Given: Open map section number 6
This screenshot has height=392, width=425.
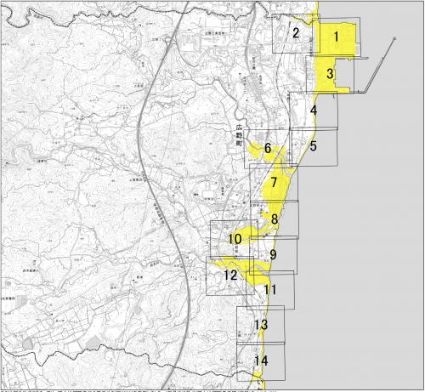Looking at the screenshot, I should coord(268,148).
